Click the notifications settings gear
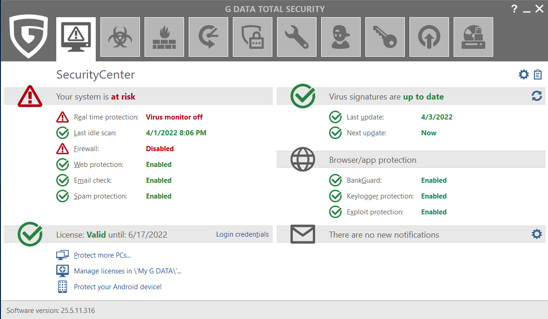The height and width of the screenshot is (319, 548). 537,234
